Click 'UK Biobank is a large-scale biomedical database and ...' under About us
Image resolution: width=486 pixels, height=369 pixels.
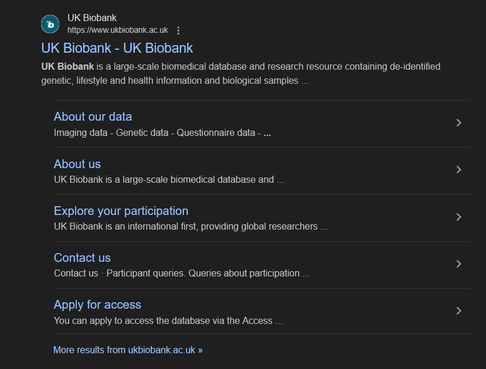(x=169, y=180)
